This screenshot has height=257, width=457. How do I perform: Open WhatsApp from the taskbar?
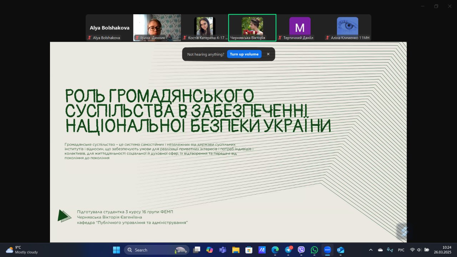(314, 250)
